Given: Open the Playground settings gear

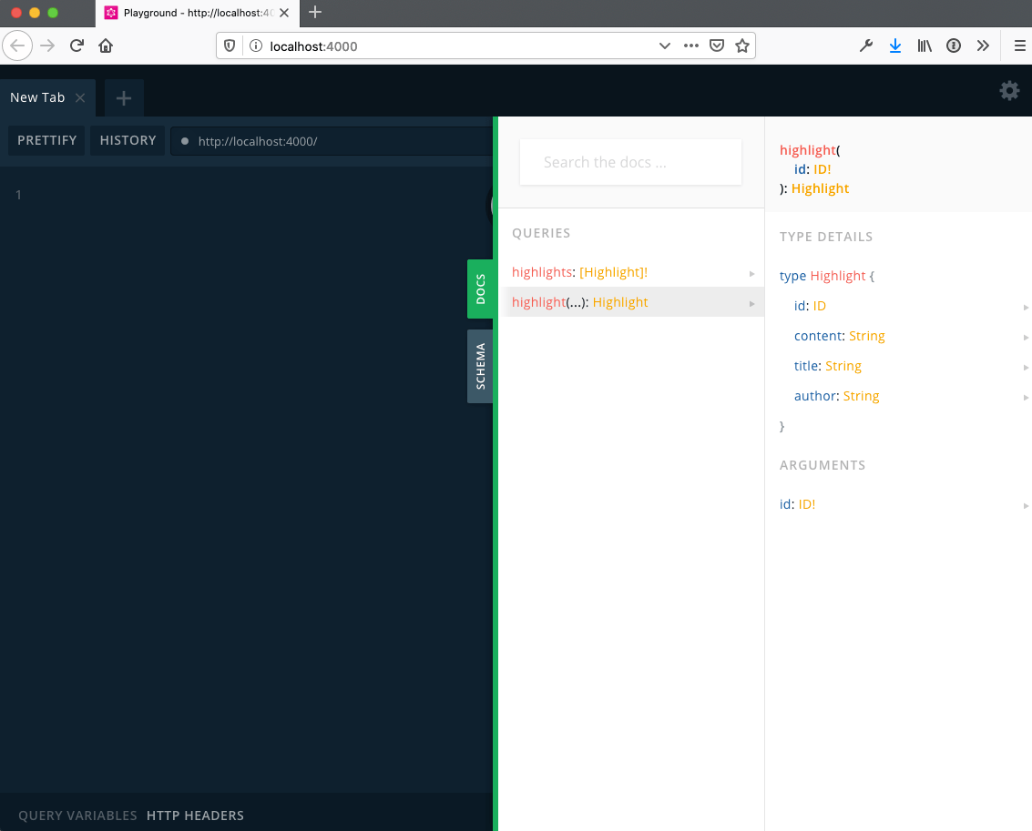Looking at the screenshot, I should [1009, 90].
